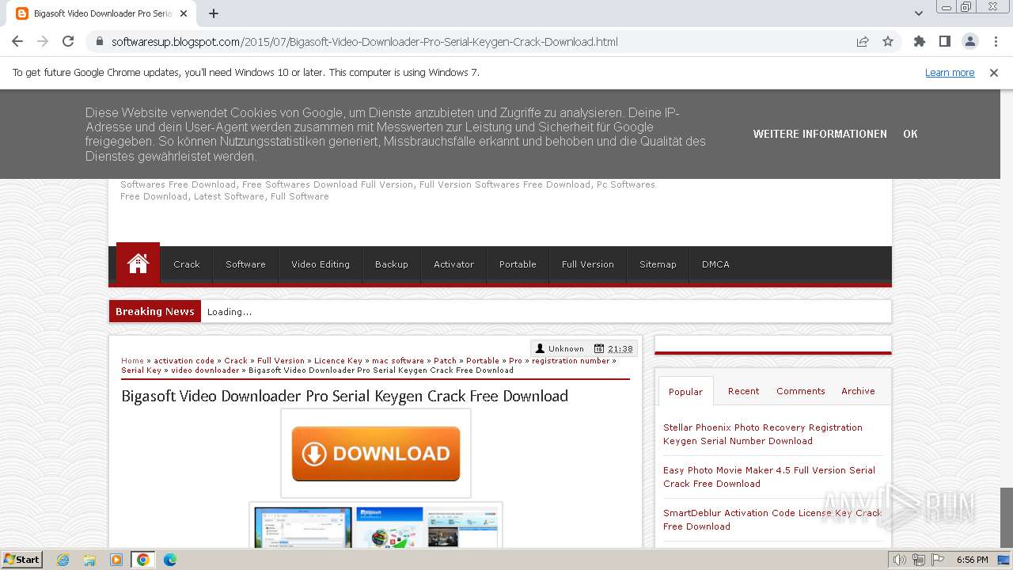
Task: Open the Serial Key breadcrumb link
Action: coord(141,370)
